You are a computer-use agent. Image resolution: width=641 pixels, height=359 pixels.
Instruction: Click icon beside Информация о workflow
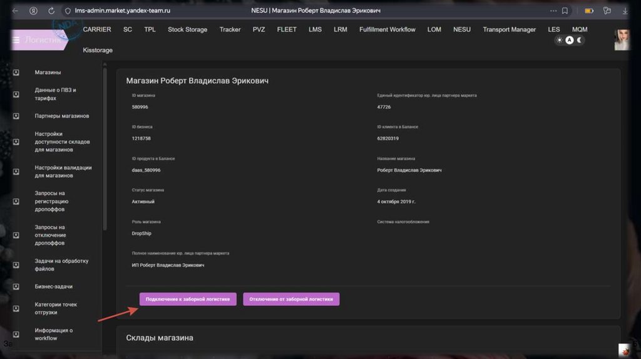click(x=16, y=334)
